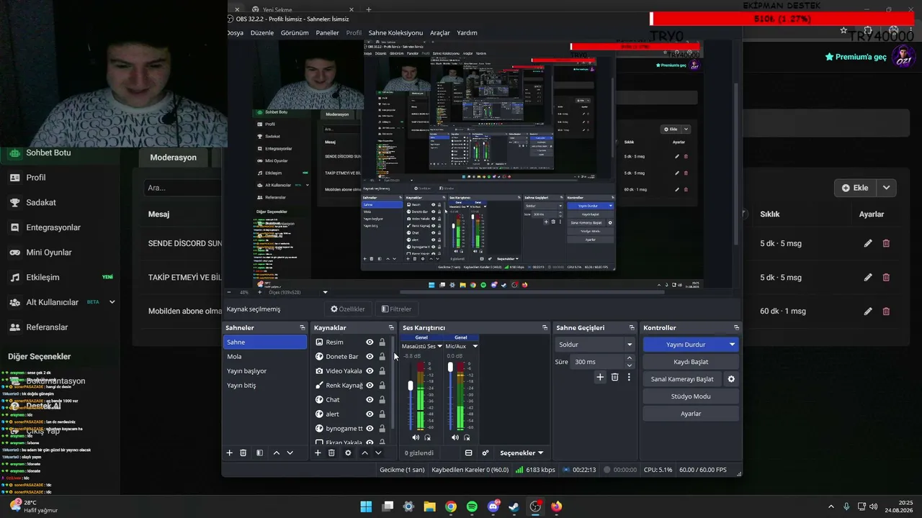This screenshot has width=922, height=518.
Task: Open OBS Ayarlar settings button
Action: click(x=691, y=414)
